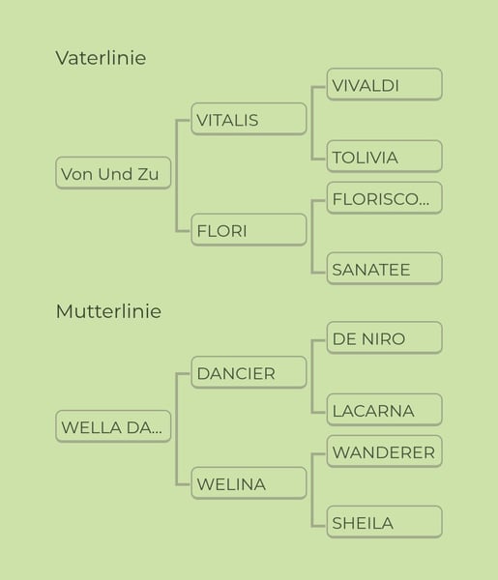Open the VIVALDI ancestor box
The height and width of the screenshot is (580, 498).
pyautogui.click(x=385, y=84)
